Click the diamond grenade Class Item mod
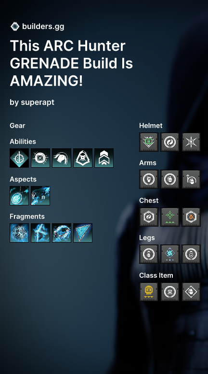Viewport: 208px width, 374px height. pyautogui.click(x=191, y=292)
